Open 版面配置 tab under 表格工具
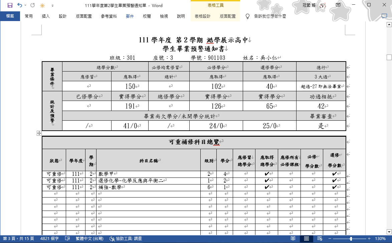The image size is (392, 243). [x=227, y=16]
